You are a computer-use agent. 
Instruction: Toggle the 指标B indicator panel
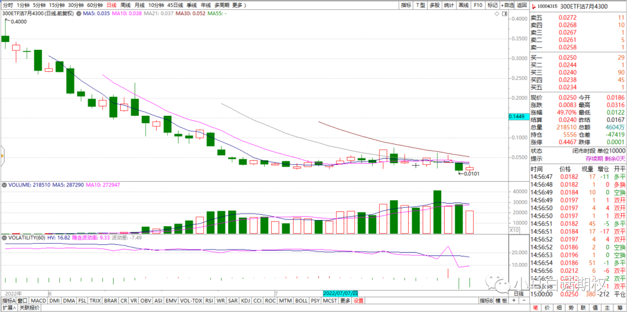486,301
